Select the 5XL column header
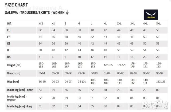 [158, 23]
